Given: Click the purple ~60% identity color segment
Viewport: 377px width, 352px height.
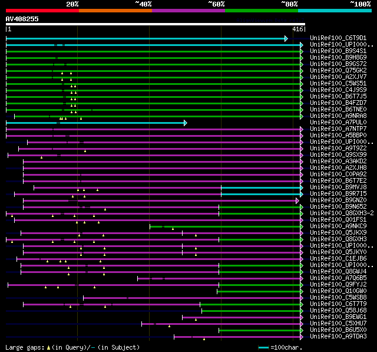Looking at the screenshot, I should point(188,11).
